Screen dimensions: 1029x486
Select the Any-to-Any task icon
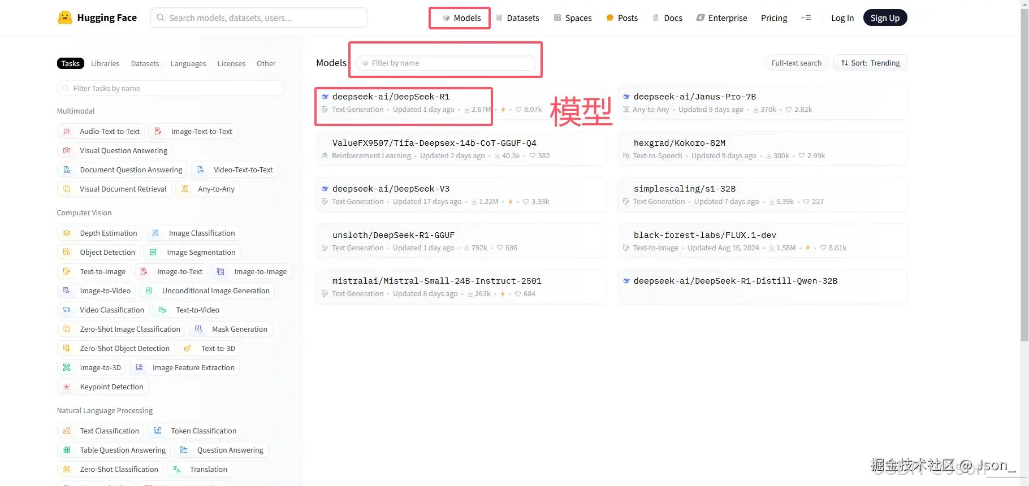coord(185,189)
